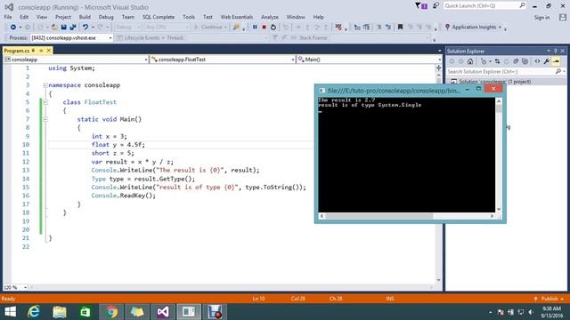Click the Find in Files toolbar icon
The image size is (570, 320).
pyautogui.click(x=236, y=28)
